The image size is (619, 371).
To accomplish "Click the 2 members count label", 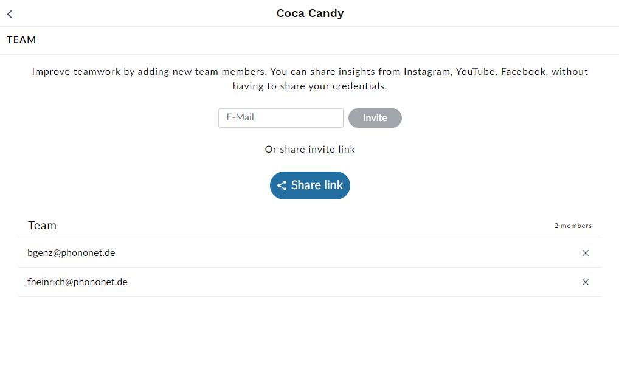I will pyautogui.click(x=573, y=226).
